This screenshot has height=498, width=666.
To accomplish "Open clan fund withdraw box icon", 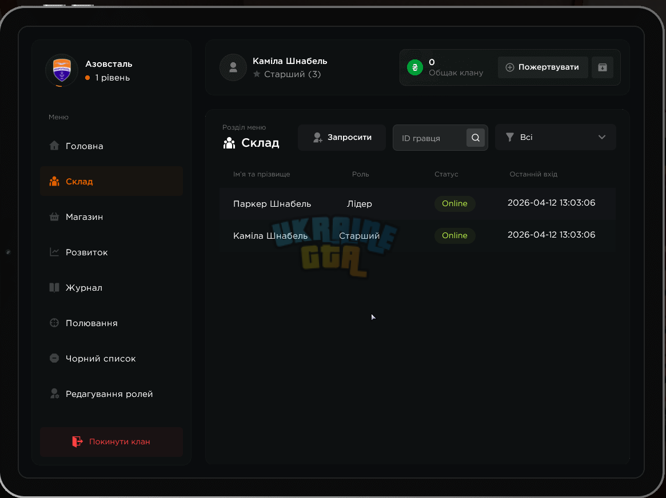I will click(x=603, y=67).
